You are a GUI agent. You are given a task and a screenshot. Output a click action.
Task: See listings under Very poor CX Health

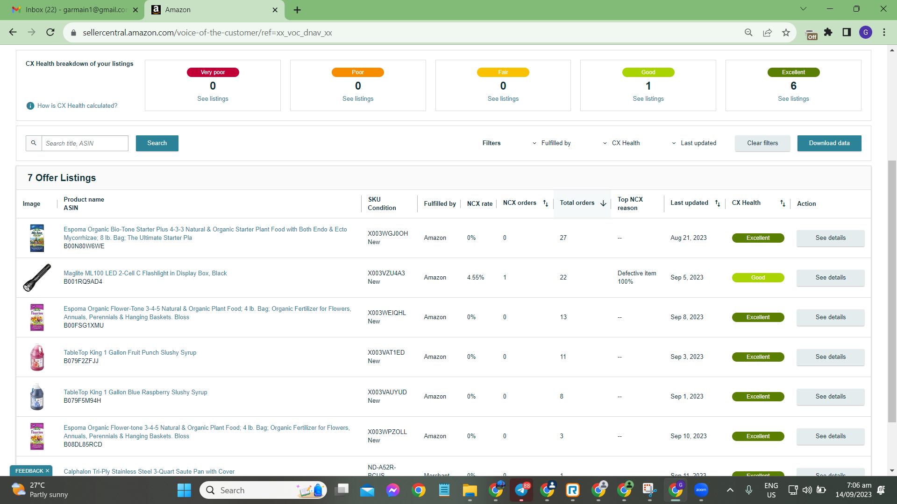coord(213,99)
